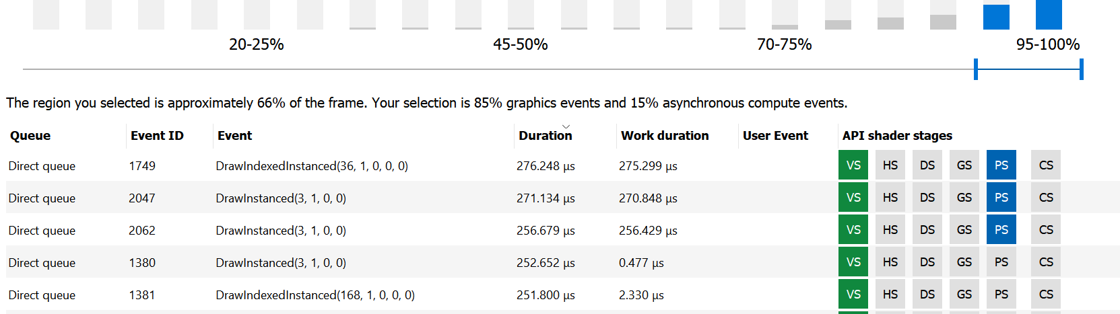Click the HS badge for event 1381
Viewport: 1120px width, 314px height.
tap(890, 295)
